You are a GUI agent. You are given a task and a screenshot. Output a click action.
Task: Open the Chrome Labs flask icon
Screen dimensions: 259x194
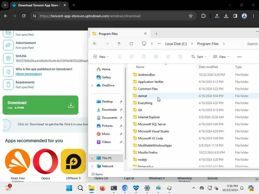217,16
